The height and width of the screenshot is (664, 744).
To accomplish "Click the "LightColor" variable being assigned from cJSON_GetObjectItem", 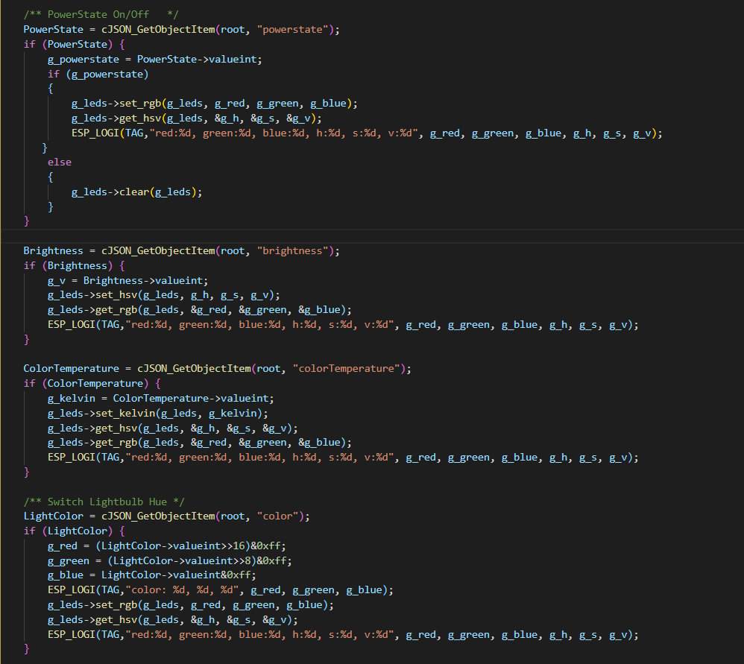I will click(x=53, y=516).
